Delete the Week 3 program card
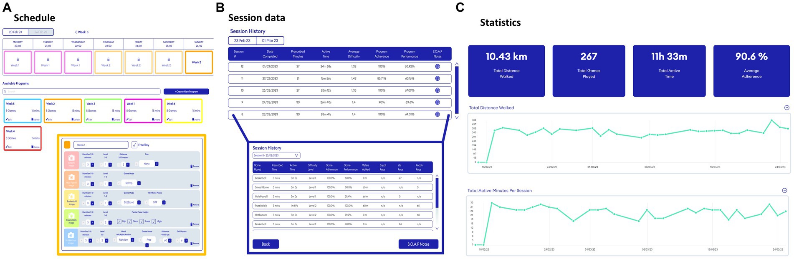Image resolution: width=794 pixels, height=259 pixels. tap(116, 120)
